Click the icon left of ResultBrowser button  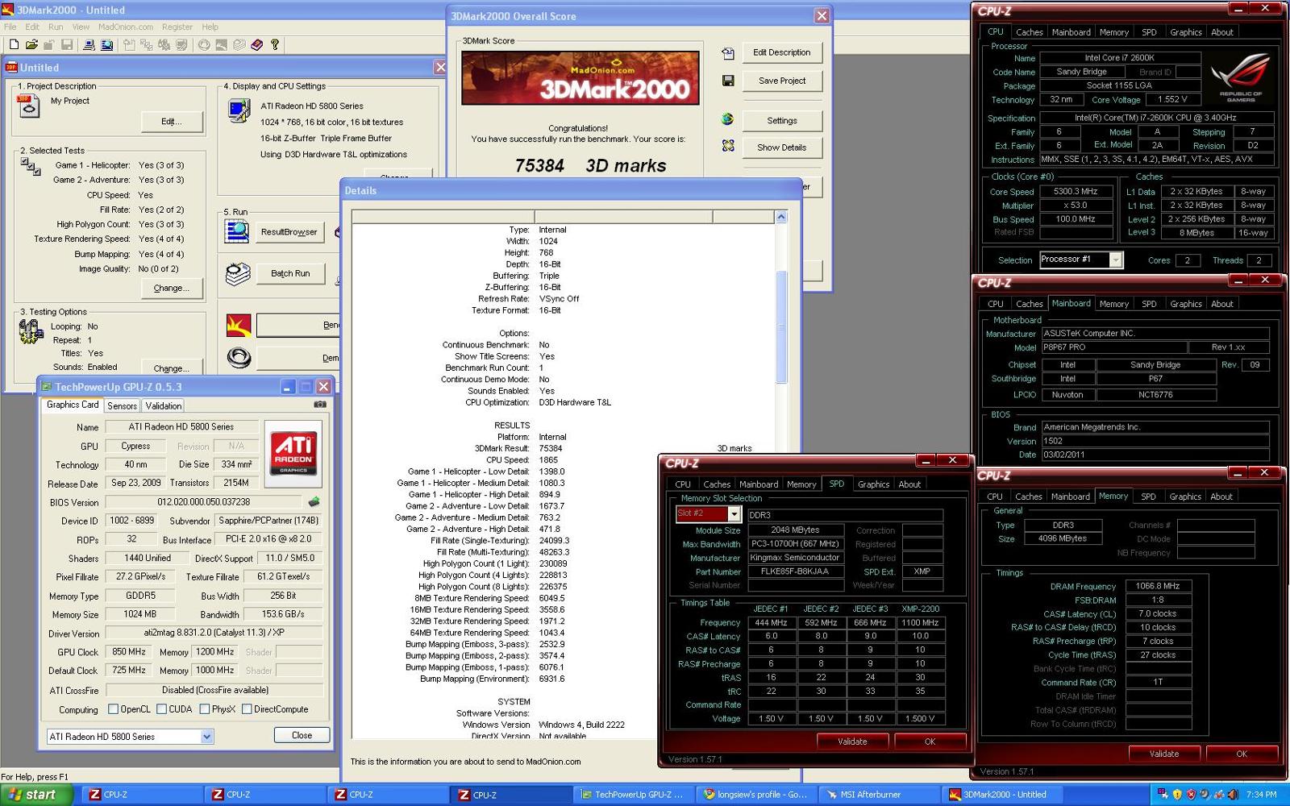[237, 231]
